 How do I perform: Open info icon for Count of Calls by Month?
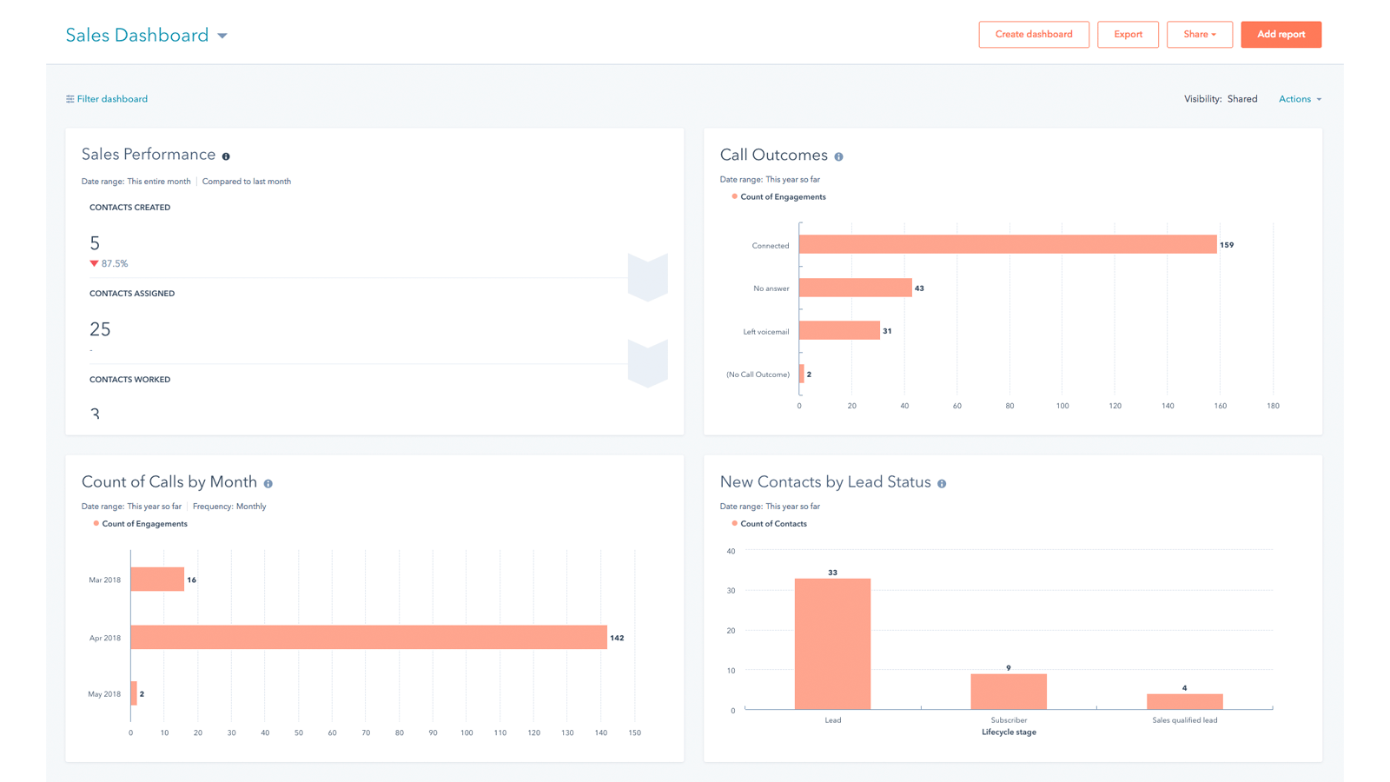[x=268, y=484]
